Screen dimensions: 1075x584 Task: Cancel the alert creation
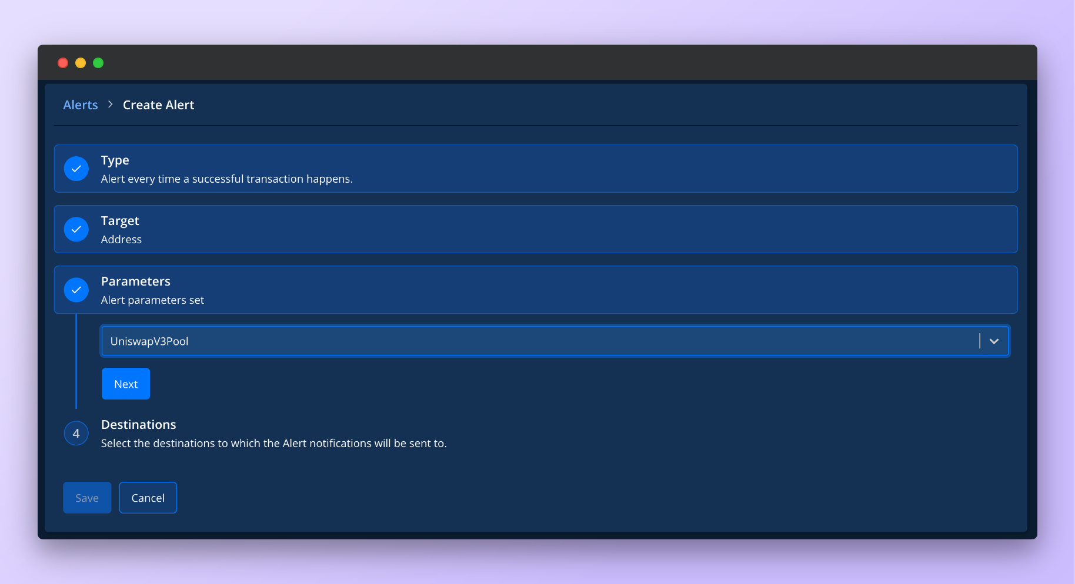[x=148, y=498]
